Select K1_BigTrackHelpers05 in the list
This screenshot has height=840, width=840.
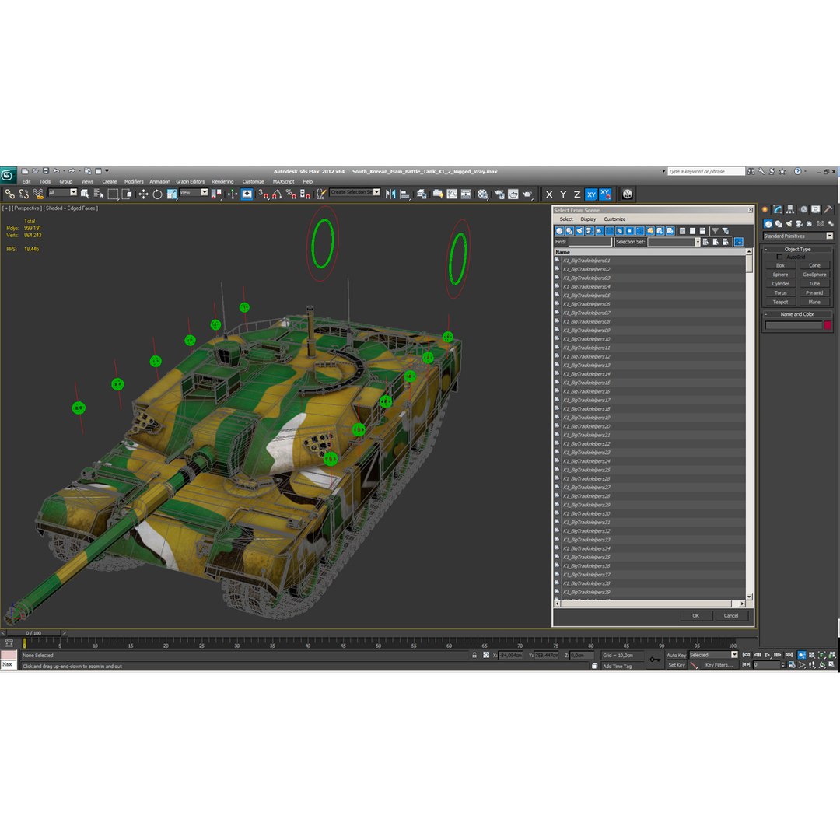pyautogui.click(x=649, y=296)
